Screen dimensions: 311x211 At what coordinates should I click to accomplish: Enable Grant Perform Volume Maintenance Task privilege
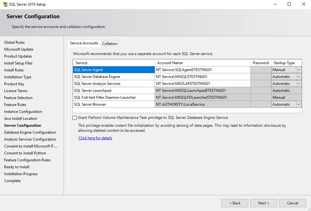75,118
